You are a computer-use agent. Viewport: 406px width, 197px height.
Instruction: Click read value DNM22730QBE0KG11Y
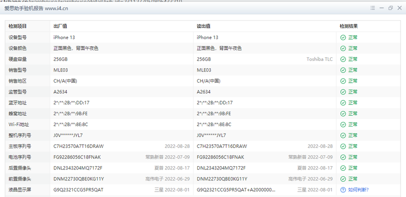tap(222, 179)
